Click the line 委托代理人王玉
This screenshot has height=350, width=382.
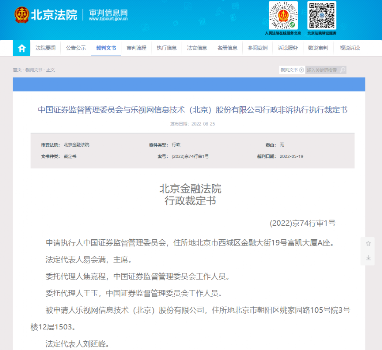tap(134, 294)
